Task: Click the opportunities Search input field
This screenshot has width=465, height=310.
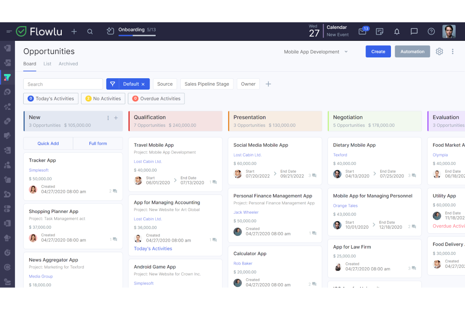Action: click(63, 84)
